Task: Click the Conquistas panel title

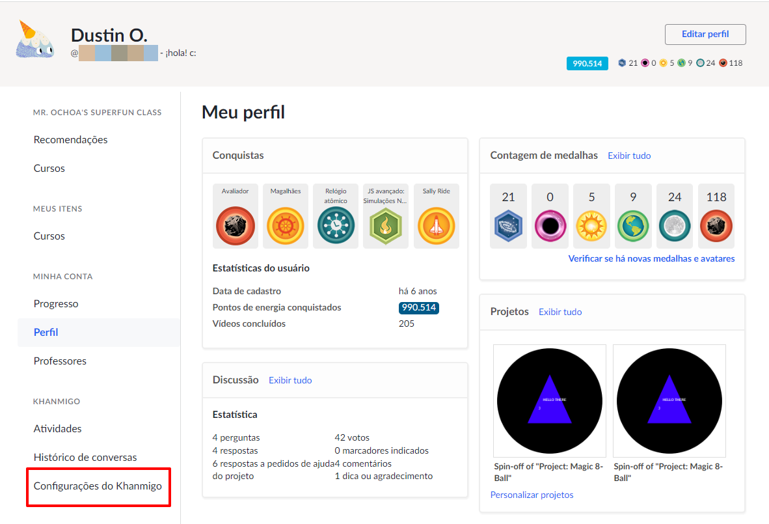Action: click(238, 156)
